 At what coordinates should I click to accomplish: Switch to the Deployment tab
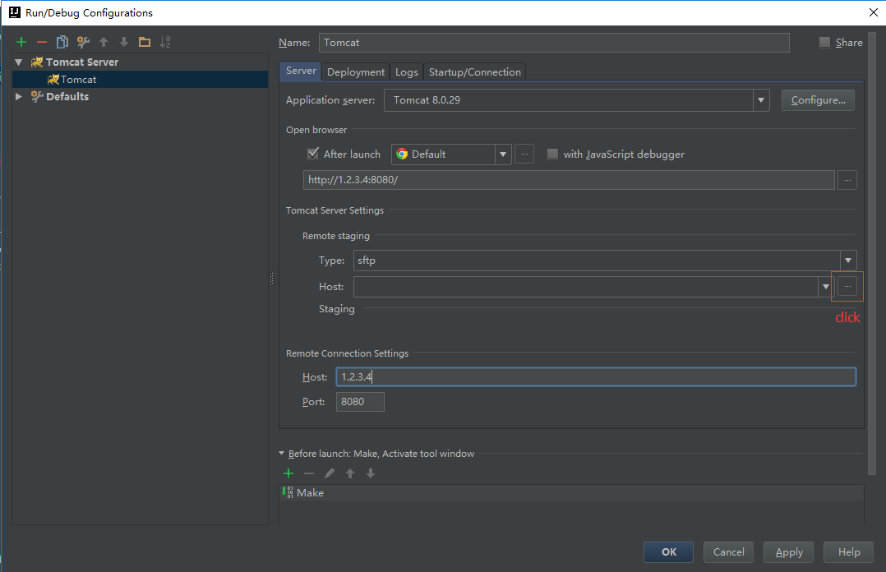tap(356, 72)
